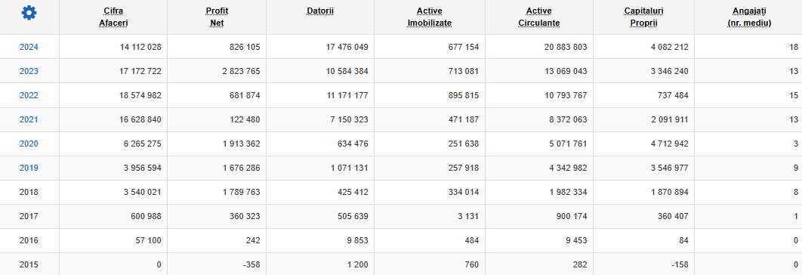Open the 2023 year link
Image resolution: width=802 pixels, height=275 pixels.
(x=29, y=71)
